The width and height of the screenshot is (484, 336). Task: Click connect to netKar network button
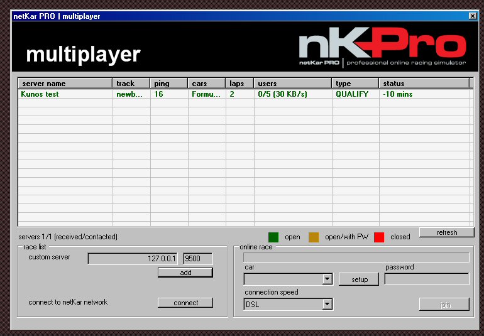point(185,303)
